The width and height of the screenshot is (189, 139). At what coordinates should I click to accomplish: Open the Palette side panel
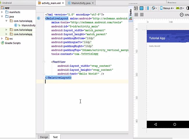(x=131, y=13)
